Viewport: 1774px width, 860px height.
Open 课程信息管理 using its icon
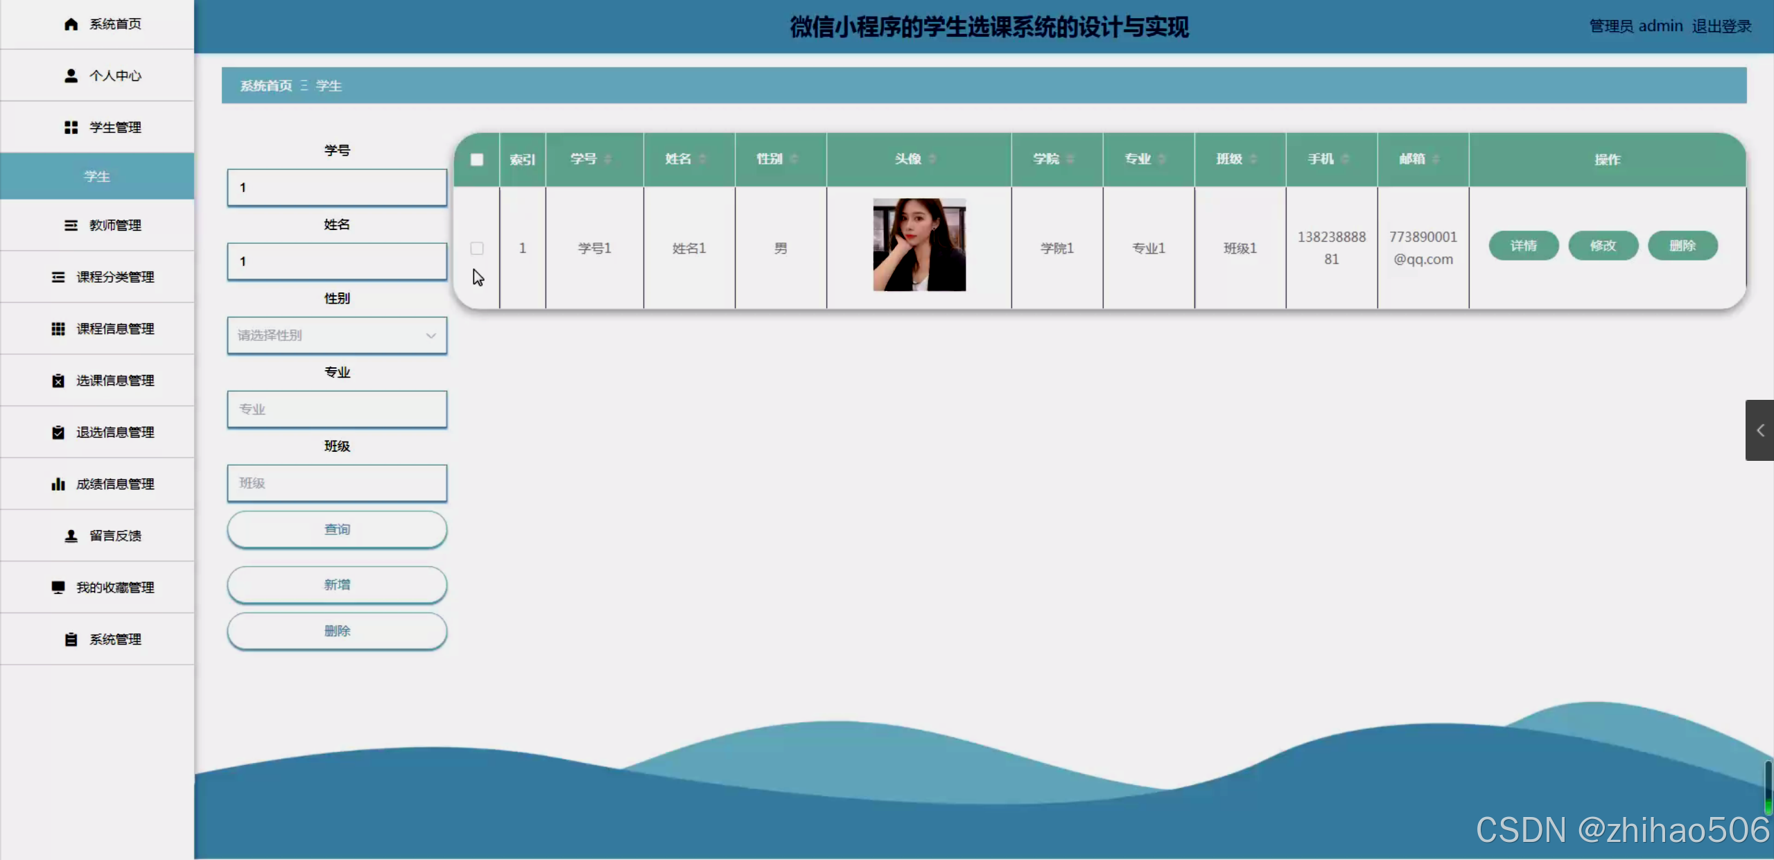(x=58, y=328)
